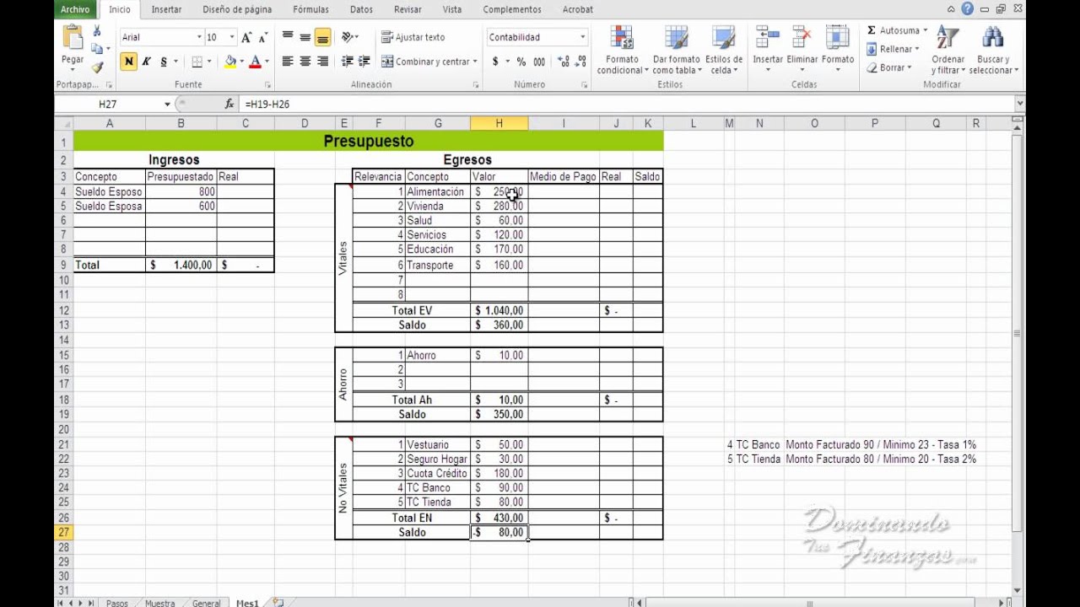Toggle Ajustar texto wrap option

click(x=413, y=37)
